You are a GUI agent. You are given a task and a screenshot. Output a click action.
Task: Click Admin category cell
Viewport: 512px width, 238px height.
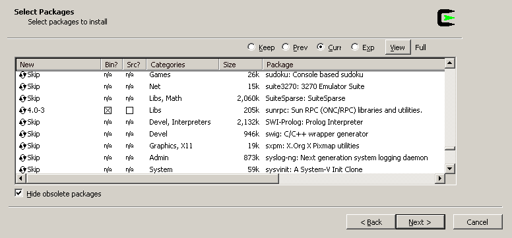click(159, 158)
